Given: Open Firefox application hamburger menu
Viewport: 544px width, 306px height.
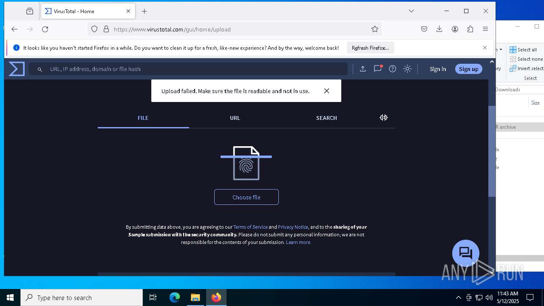Looking at the screenshot, I should (485, 29).
